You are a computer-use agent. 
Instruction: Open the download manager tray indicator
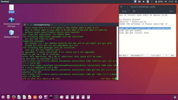pyautogui.click(x=135, y=1)
